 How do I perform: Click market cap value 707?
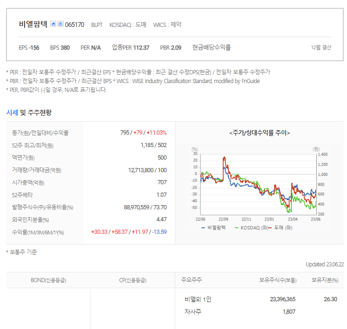[x=162, y=182]
